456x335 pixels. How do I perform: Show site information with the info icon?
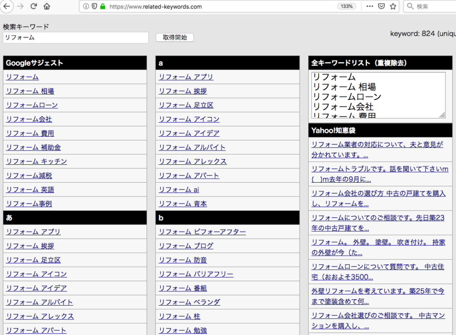(x=86, y=6)
